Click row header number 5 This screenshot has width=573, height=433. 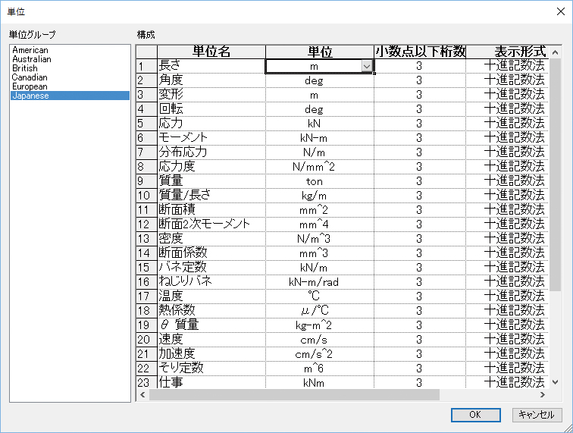[x=146, y=124]
